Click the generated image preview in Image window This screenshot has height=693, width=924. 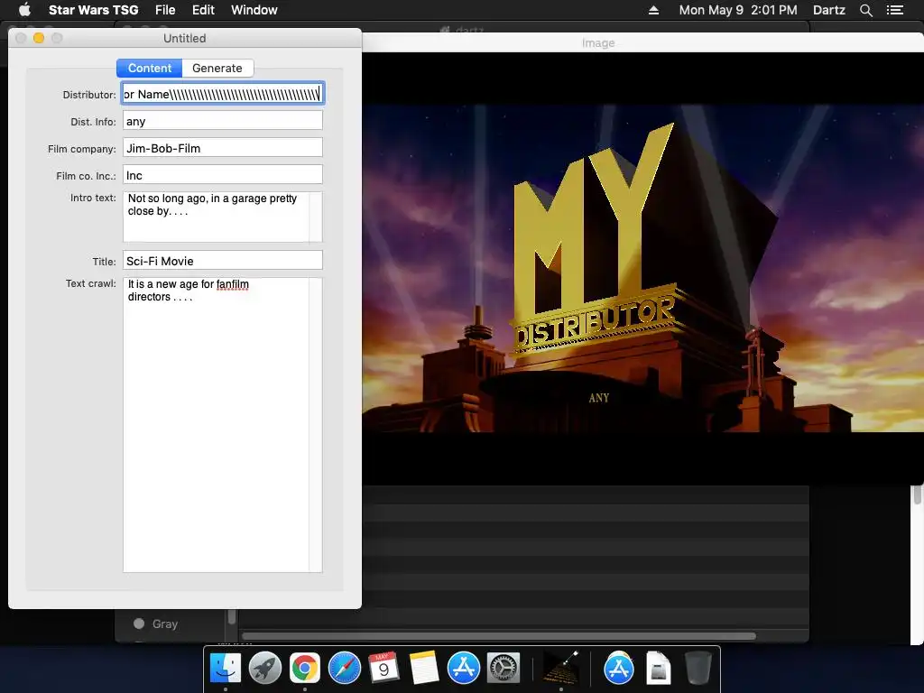[642, 269]
